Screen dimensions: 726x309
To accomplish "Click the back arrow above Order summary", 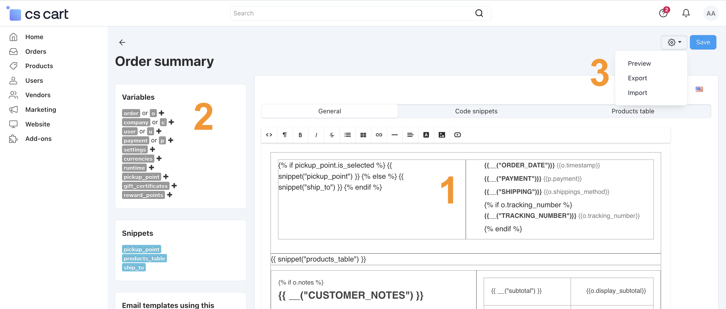I will pos(122,42).
